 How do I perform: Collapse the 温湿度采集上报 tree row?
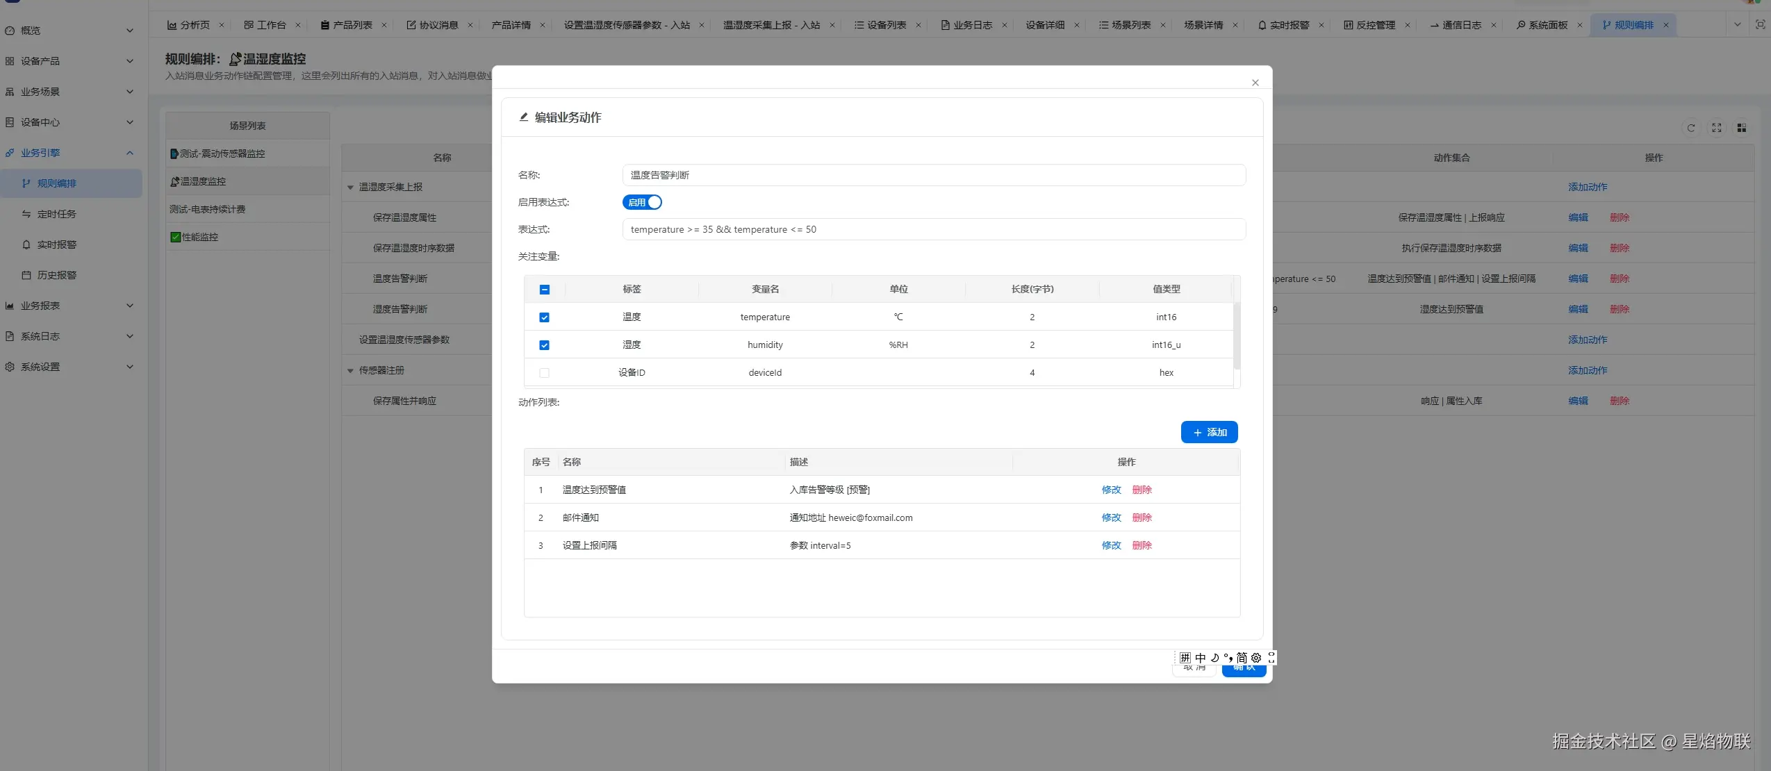pyautogui.click(x=351, y=188)
